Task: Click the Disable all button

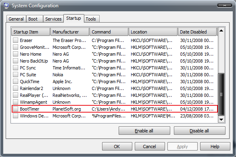Action: pyautogui.click(x=200, y=131)
